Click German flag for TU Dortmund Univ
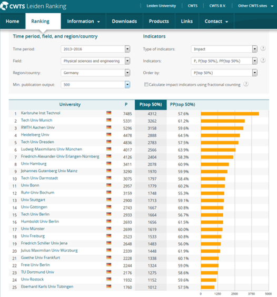The height and width of the screenshot is (297, 277). (x=109, y=272)
